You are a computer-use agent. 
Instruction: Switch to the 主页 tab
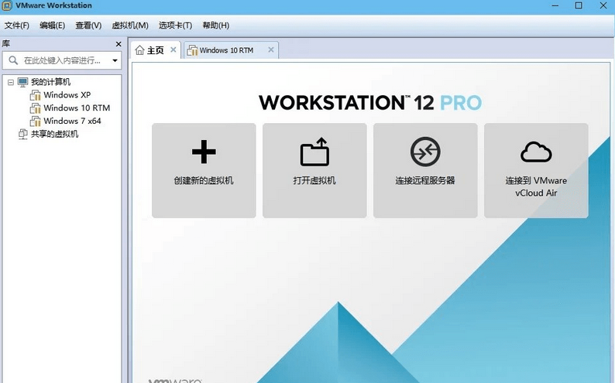(x=156, y=50)
